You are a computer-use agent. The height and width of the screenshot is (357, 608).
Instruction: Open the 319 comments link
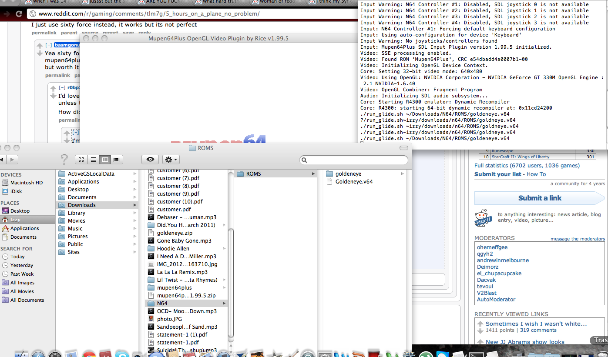click(x=538, y=330)
